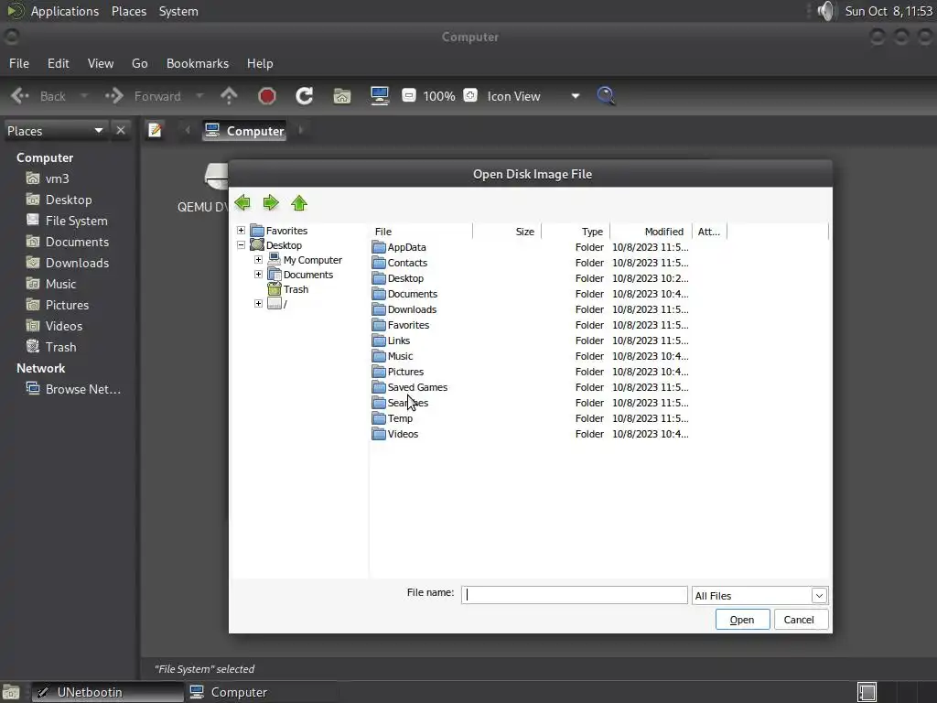Click the Open button
The image size is (937, 703).
click(742, 620)
